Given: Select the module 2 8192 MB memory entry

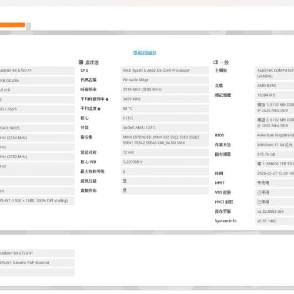Looking at the screenshot, I should [275, 123].
